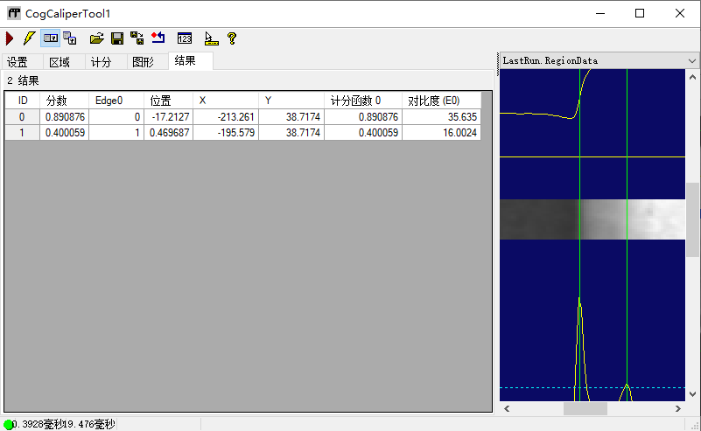The height and width of the screenshot is (431, 701).
Task: Click the Run tool play icon
Action: pyautogui.click(x=10, y=38)
